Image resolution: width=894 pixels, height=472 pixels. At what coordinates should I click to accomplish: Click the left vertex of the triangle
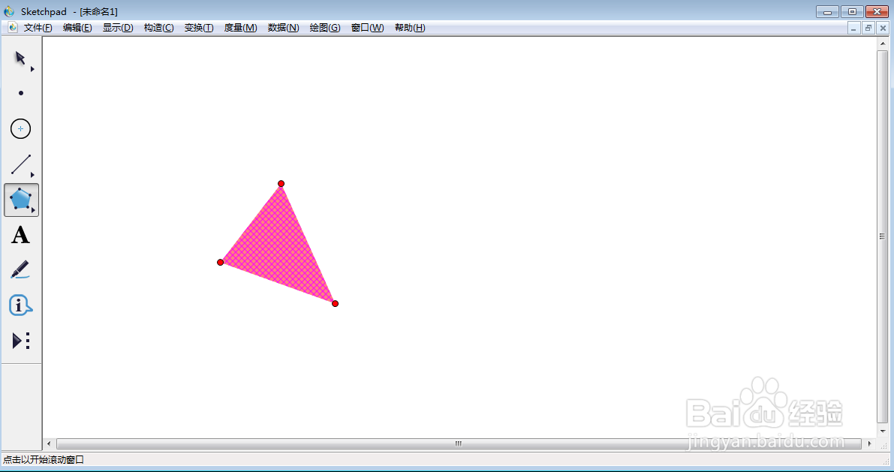(220, 262)
